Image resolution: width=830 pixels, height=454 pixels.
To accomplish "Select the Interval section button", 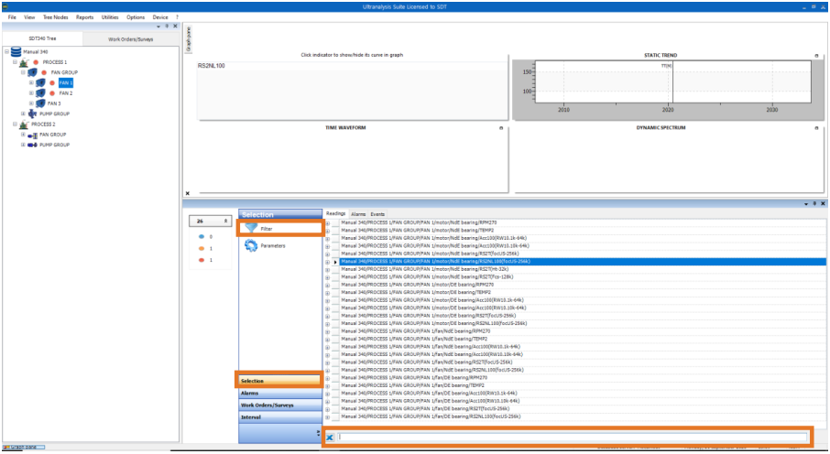I will [x=279, y=416].
